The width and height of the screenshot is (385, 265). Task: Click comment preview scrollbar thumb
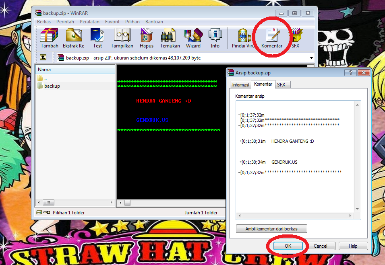[x=127, y=203]
